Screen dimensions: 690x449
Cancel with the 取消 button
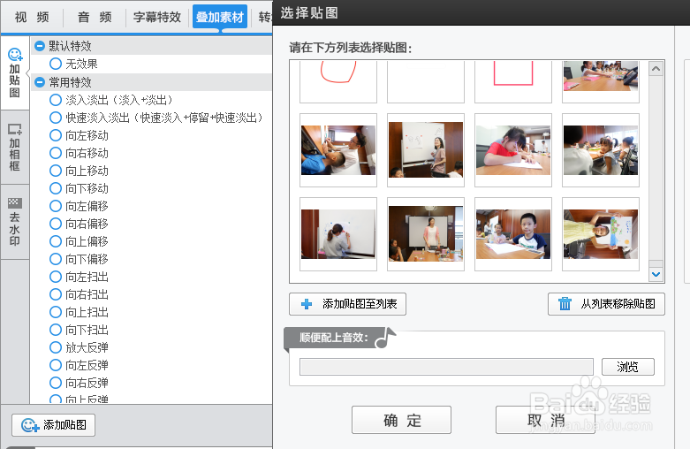click(545, 420)
